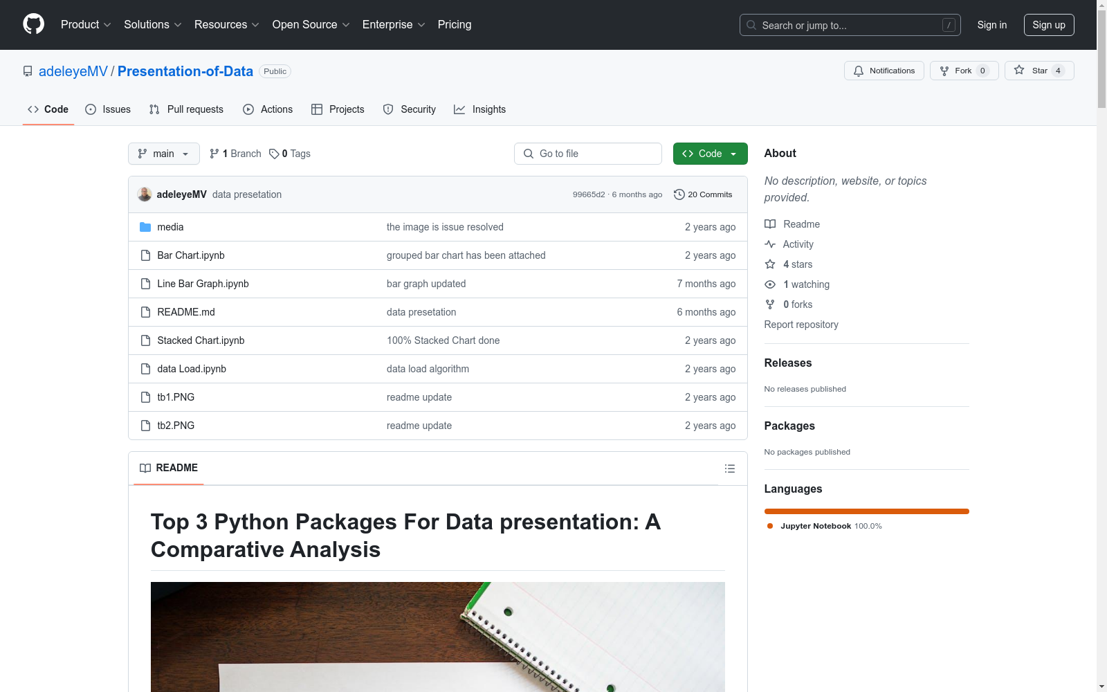
Task: Expand the Product menu
Action: [x=86, y=25]
